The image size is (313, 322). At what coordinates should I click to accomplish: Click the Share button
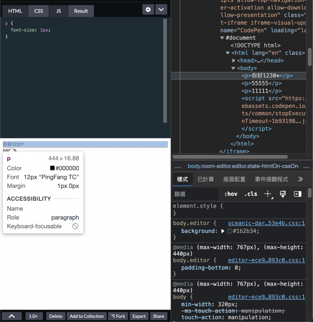point(158,316)
